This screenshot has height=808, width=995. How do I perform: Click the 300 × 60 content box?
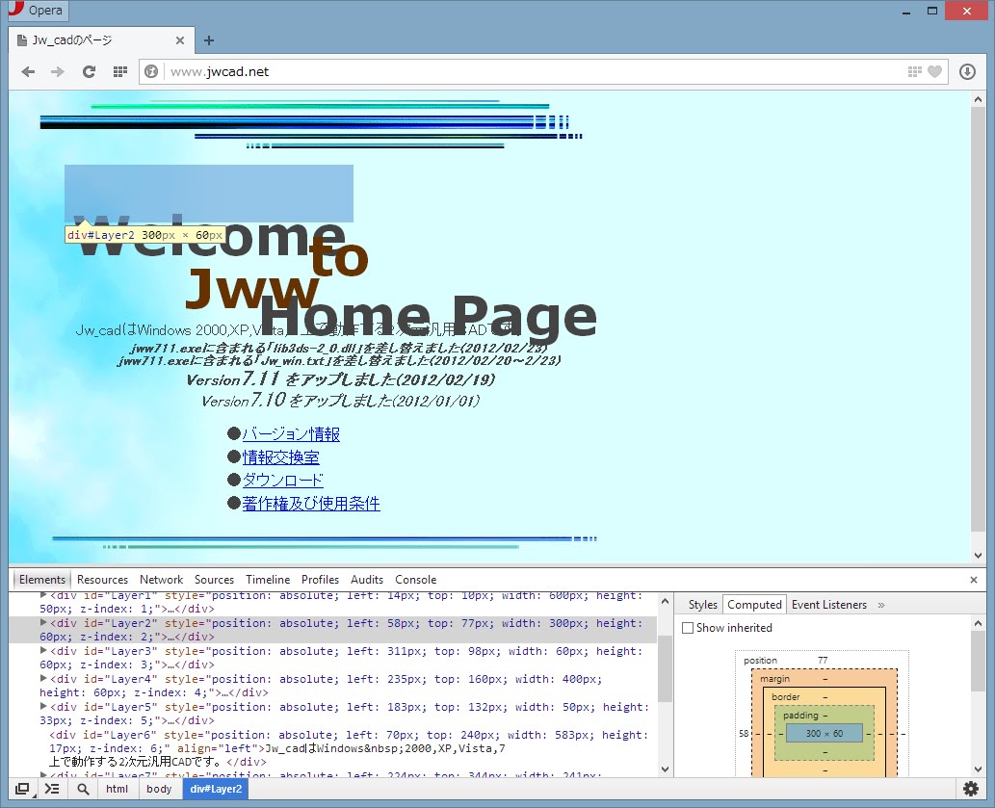825,733
